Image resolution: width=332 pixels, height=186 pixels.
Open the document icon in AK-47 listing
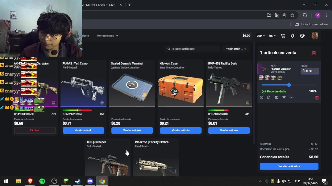pyautogui.click(x=269, y=98)
